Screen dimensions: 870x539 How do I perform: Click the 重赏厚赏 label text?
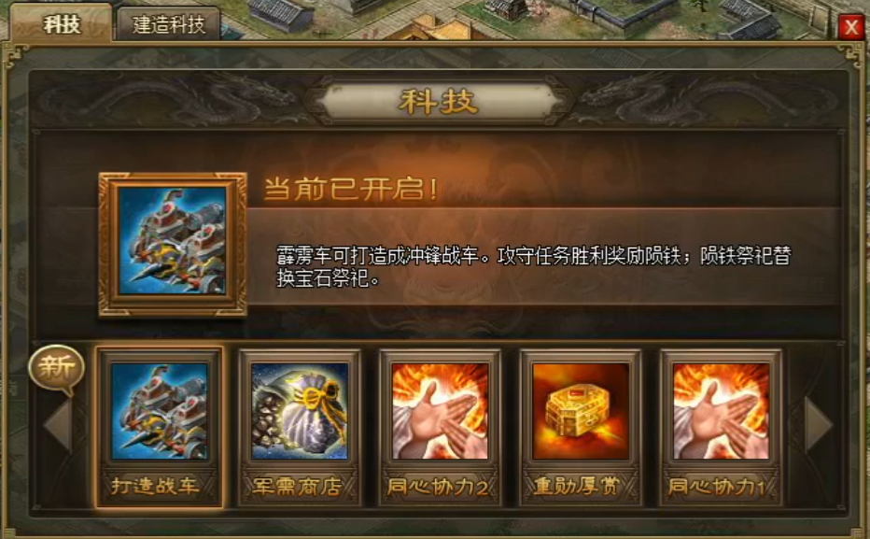tap(577, 487)
